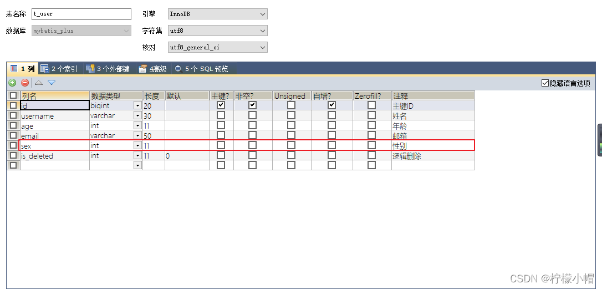Click the move down triangle icon

tap(52, 83)
